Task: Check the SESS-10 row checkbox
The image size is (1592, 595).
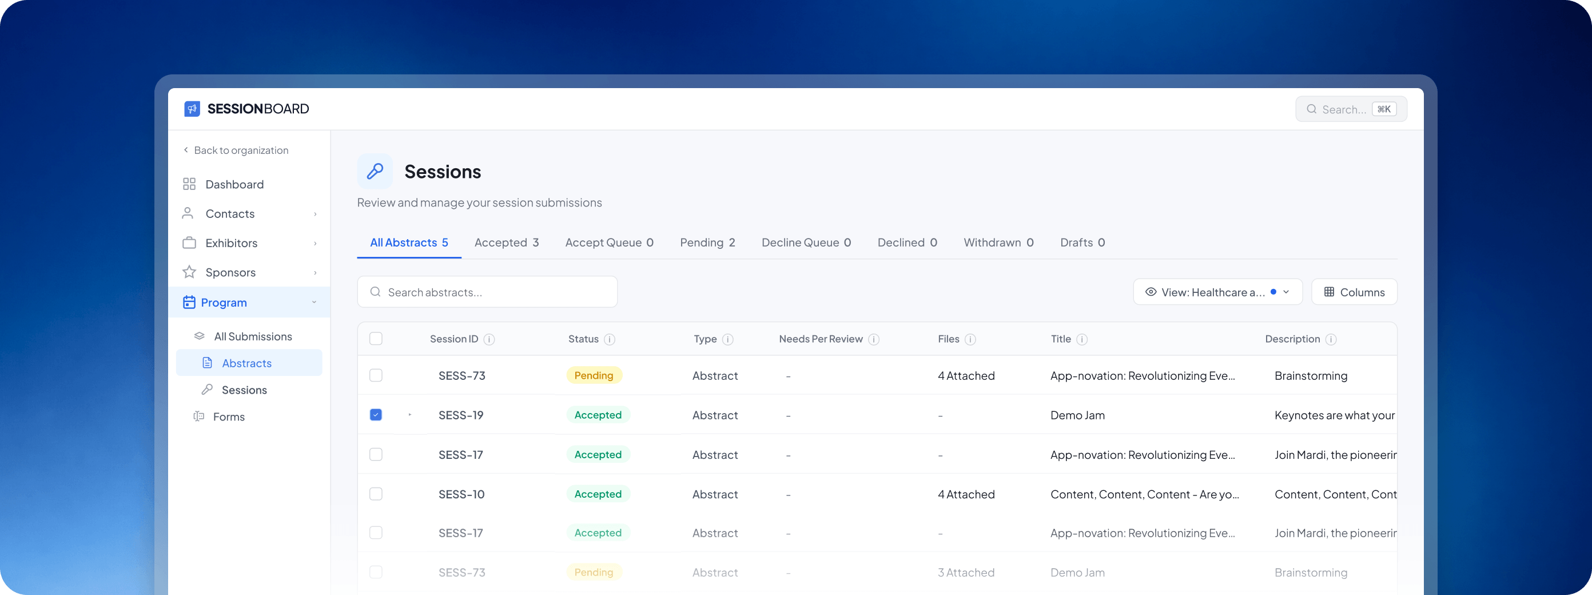Action: tap(376, 494)
